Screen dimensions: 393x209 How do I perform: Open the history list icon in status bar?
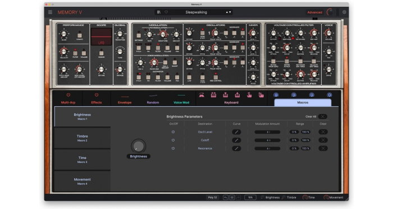232,197
